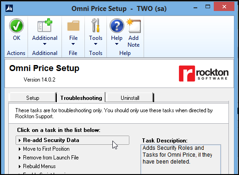
Task: Click the Version 14.0.2 text
Action: pyautogui.click(x=39, y=80)
